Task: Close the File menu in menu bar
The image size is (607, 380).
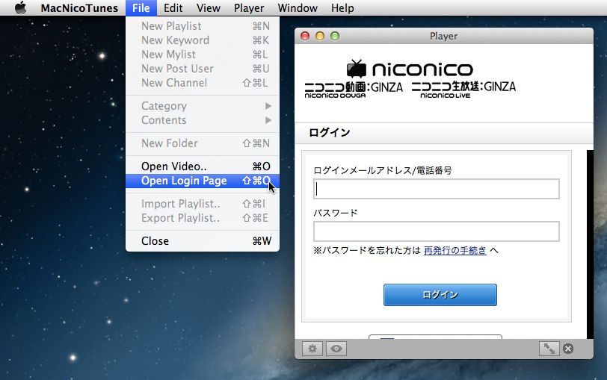Action: point(141,7)
